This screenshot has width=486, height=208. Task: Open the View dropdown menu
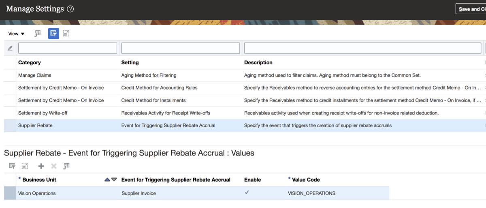pos(17,34)
